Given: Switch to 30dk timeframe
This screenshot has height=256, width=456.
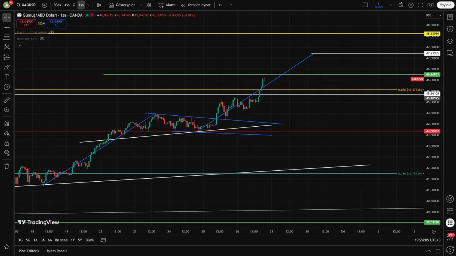Looking at the screenshot, I should 57,5.
